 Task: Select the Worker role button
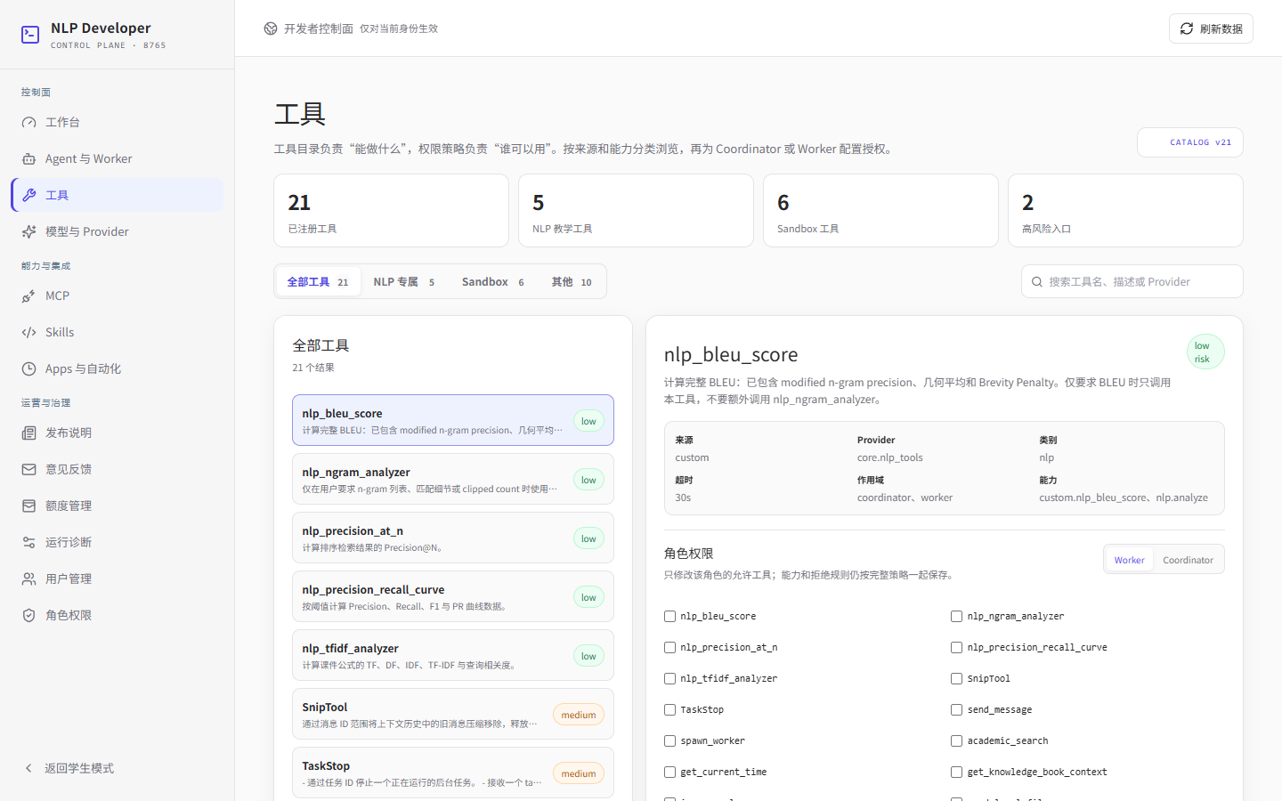click(x=1129, y=560)
